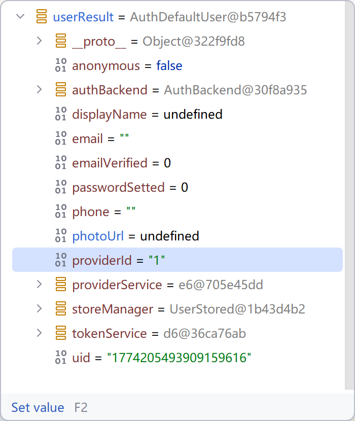The width and height of the screenshot is (355, 421).
Task: Click the storeManager object icon
Action: pyautogui.click(x=61, y=309)
